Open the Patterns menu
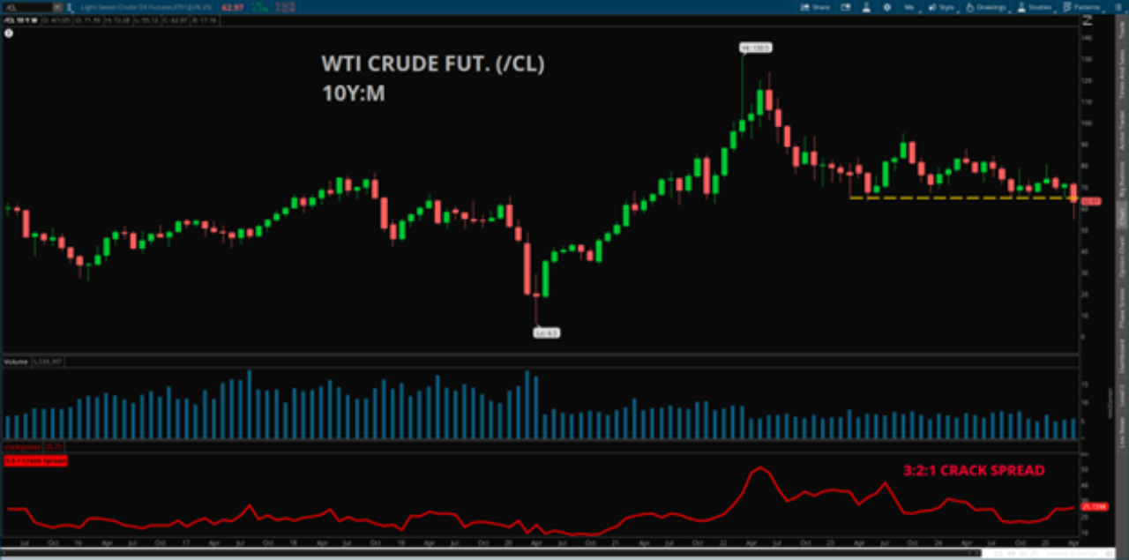This screenshot has height=560, width=1129. pyautogui.click(x=1080, y=7)
